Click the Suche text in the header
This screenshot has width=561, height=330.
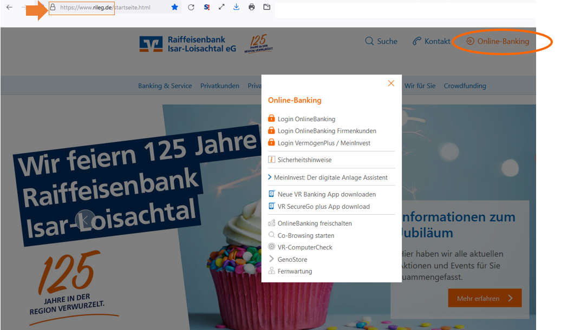pos(387,42)
